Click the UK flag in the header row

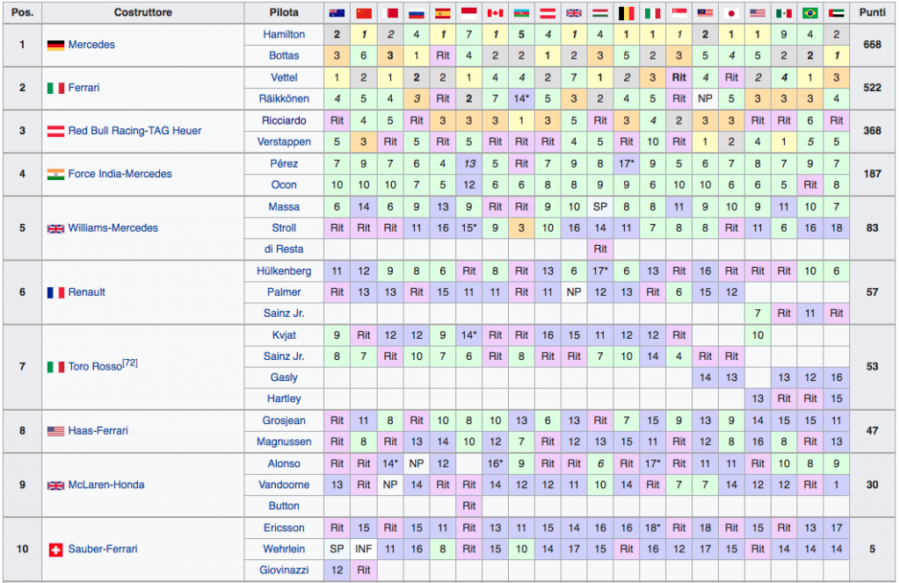point(574,12)
